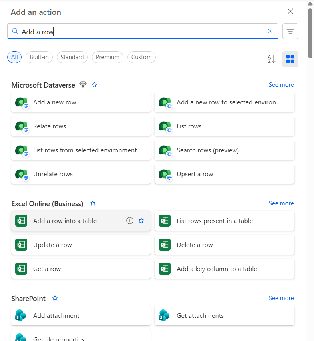Toggle the star on Excel Online (Business)
The image size is (314, 341).
[x=93, y=203]
